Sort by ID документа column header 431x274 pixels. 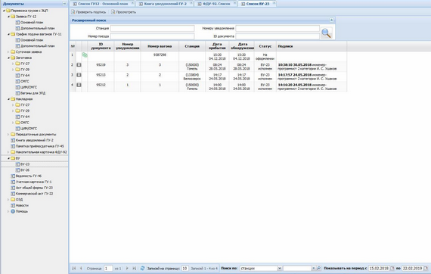101,46
